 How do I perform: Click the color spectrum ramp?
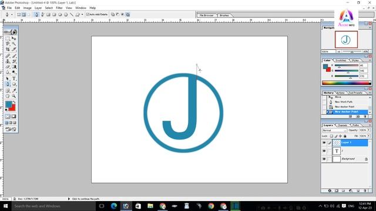pos(347,83)
